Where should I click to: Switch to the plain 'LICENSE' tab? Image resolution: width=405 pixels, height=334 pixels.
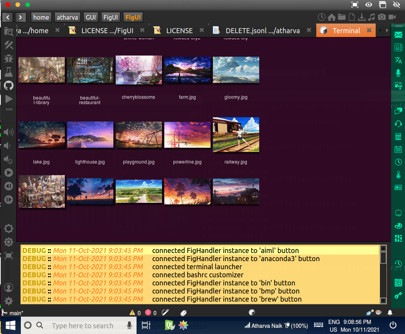(179, 31)
